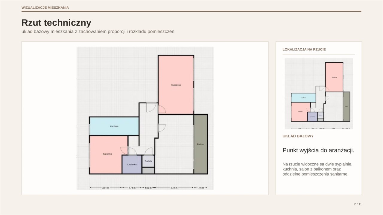The image size is (383, 215).
Task: Click the Kuchnia room in main floor plan
Action: coord(114,126)
